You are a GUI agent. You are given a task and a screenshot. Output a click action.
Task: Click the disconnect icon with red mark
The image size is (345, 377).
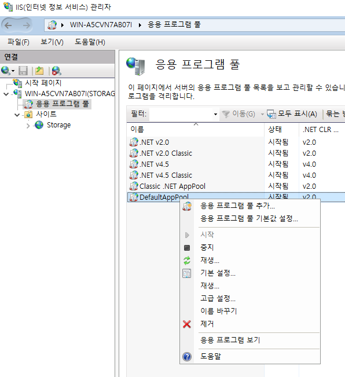[x=57, y=71]
